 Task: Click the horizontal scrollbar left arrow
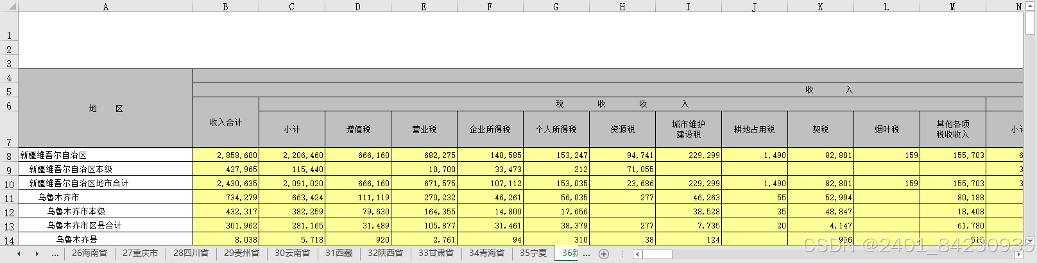[x=637, y=254]
